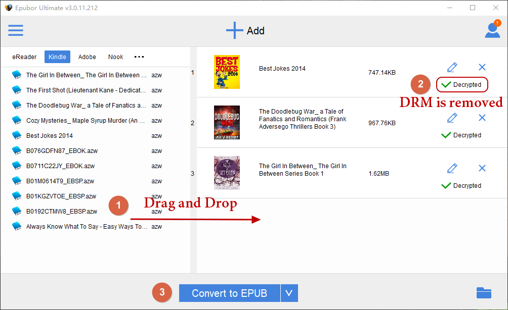Open the user account profile icon

pyautogui.click(x=492, y=30)
